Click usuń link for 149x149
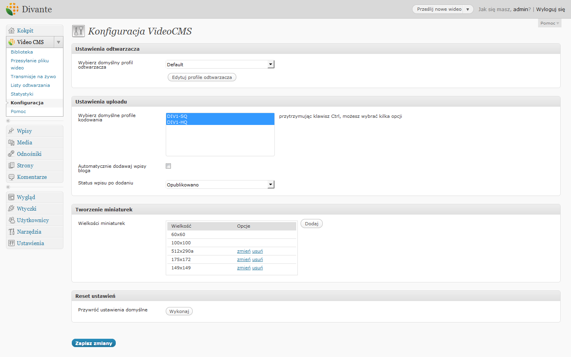571x357 pixels. point(257,268)
